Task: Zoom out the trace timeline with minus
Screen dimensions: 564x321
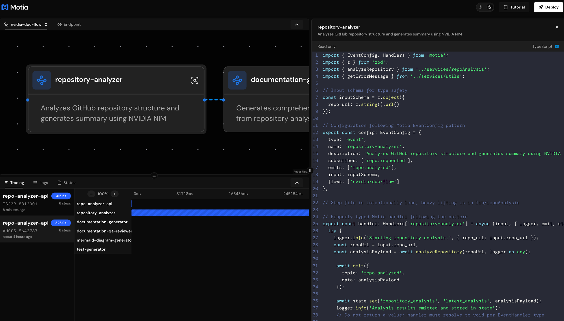Action: (x=91, y=194)
